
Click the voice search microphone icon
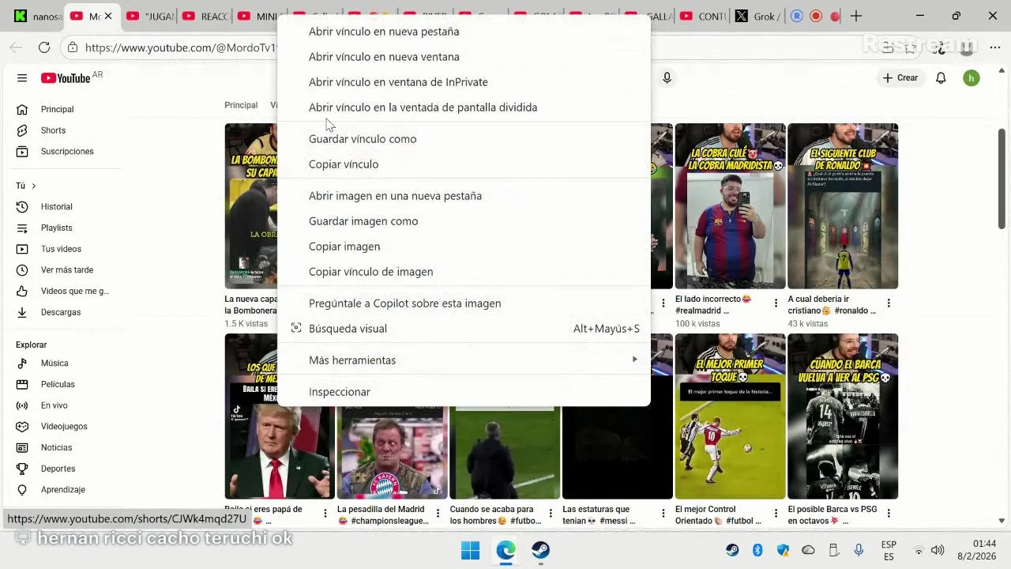click(x=667, y=77)
